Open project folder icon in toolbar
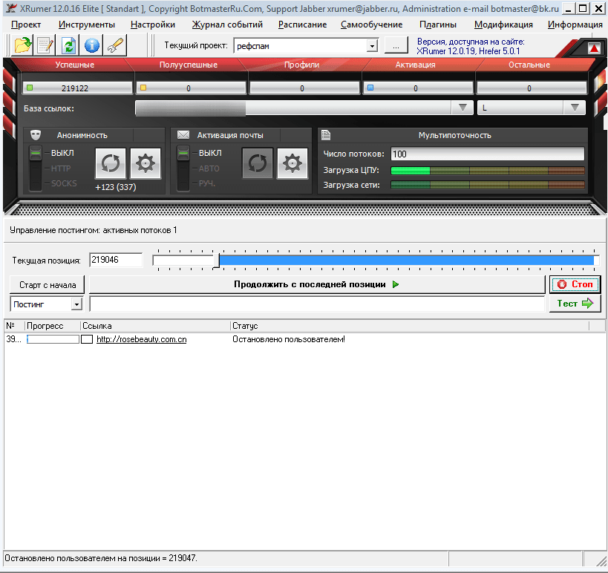This screenshot has height=573, width=608. click(x=22, y=45)
